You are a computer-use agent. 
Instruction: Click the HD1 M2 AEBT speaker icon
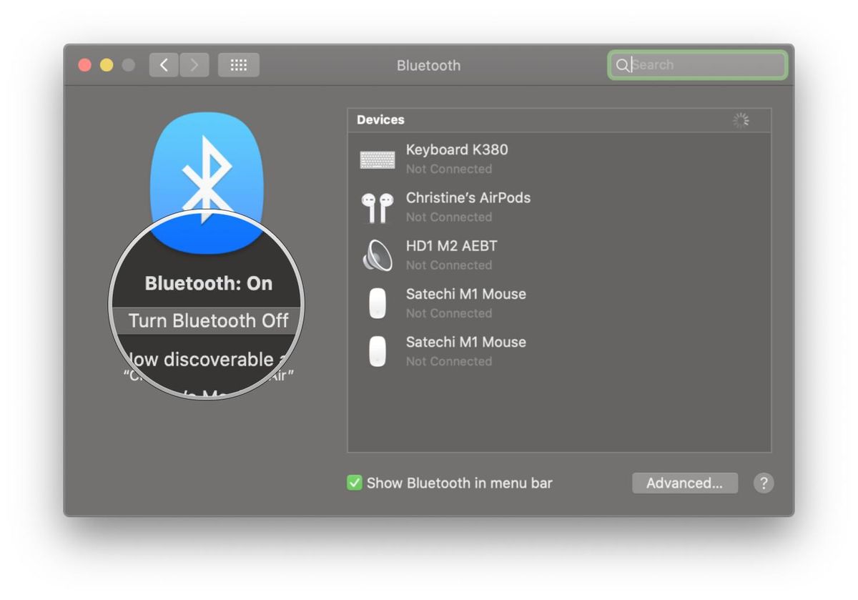pos(378,255)
